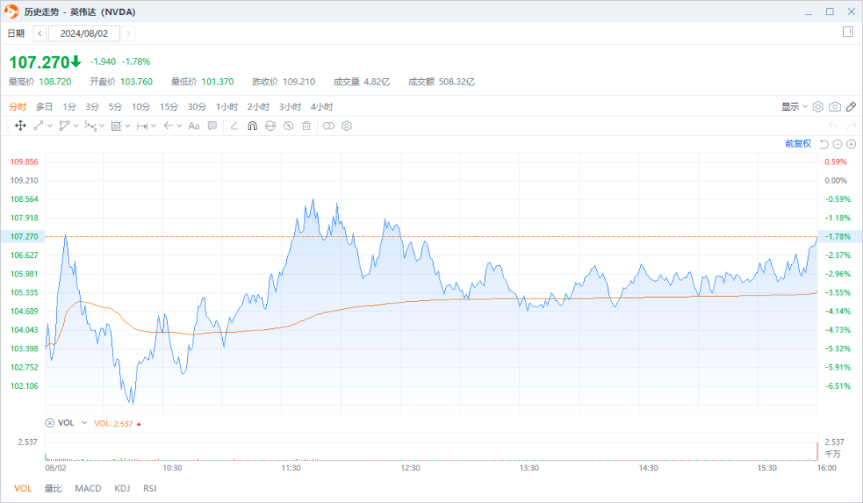Click the text annotation Aa tool

193,125
